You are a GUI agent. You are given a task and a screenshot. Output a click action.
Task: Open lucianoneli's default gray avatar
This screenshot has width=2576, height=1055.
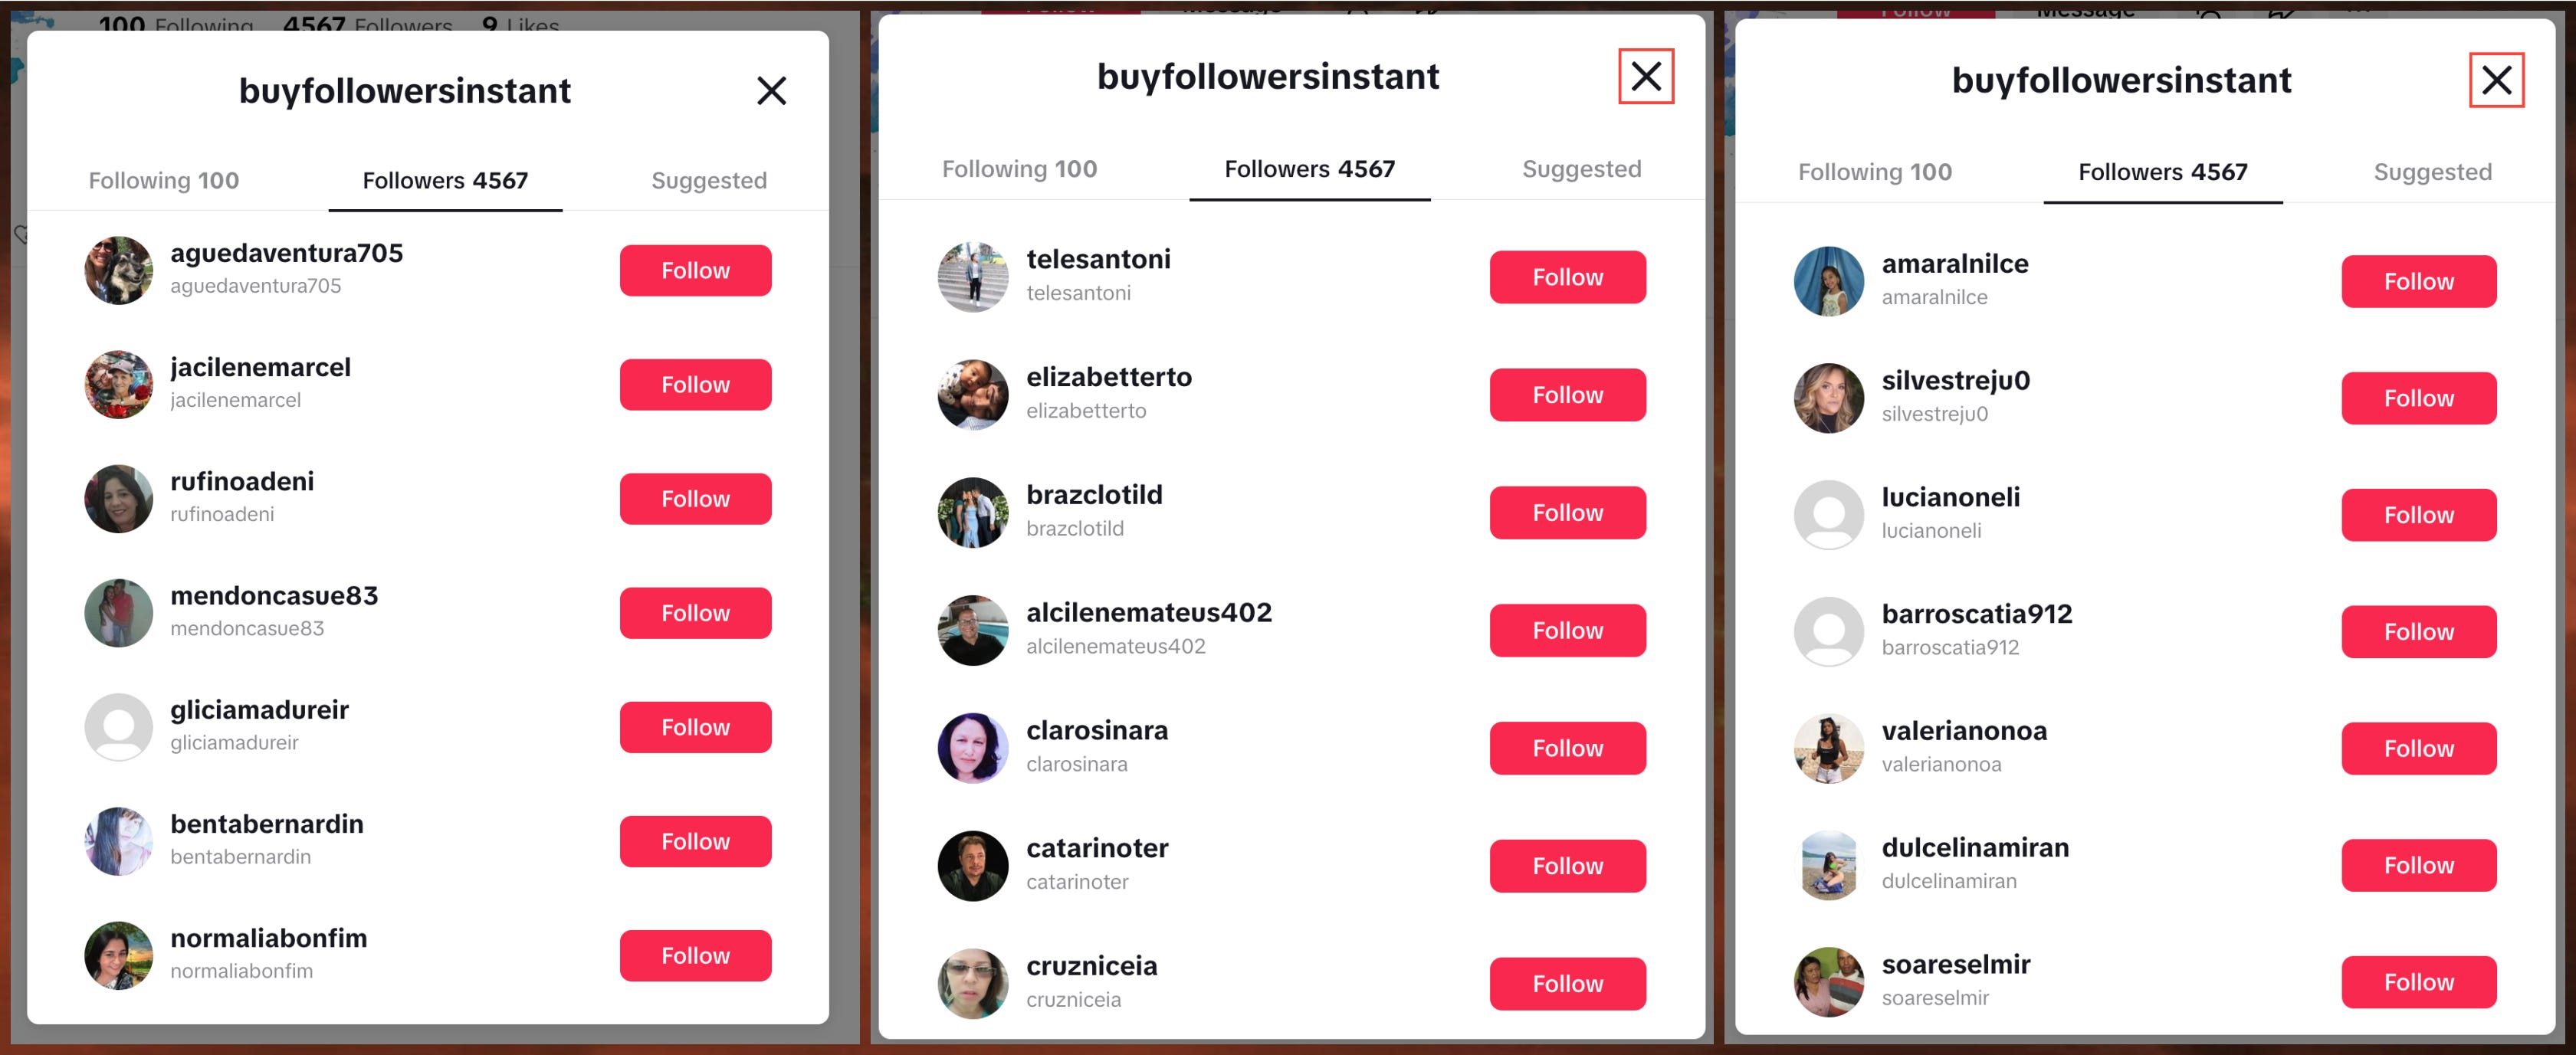click(x=1828, y=515)
